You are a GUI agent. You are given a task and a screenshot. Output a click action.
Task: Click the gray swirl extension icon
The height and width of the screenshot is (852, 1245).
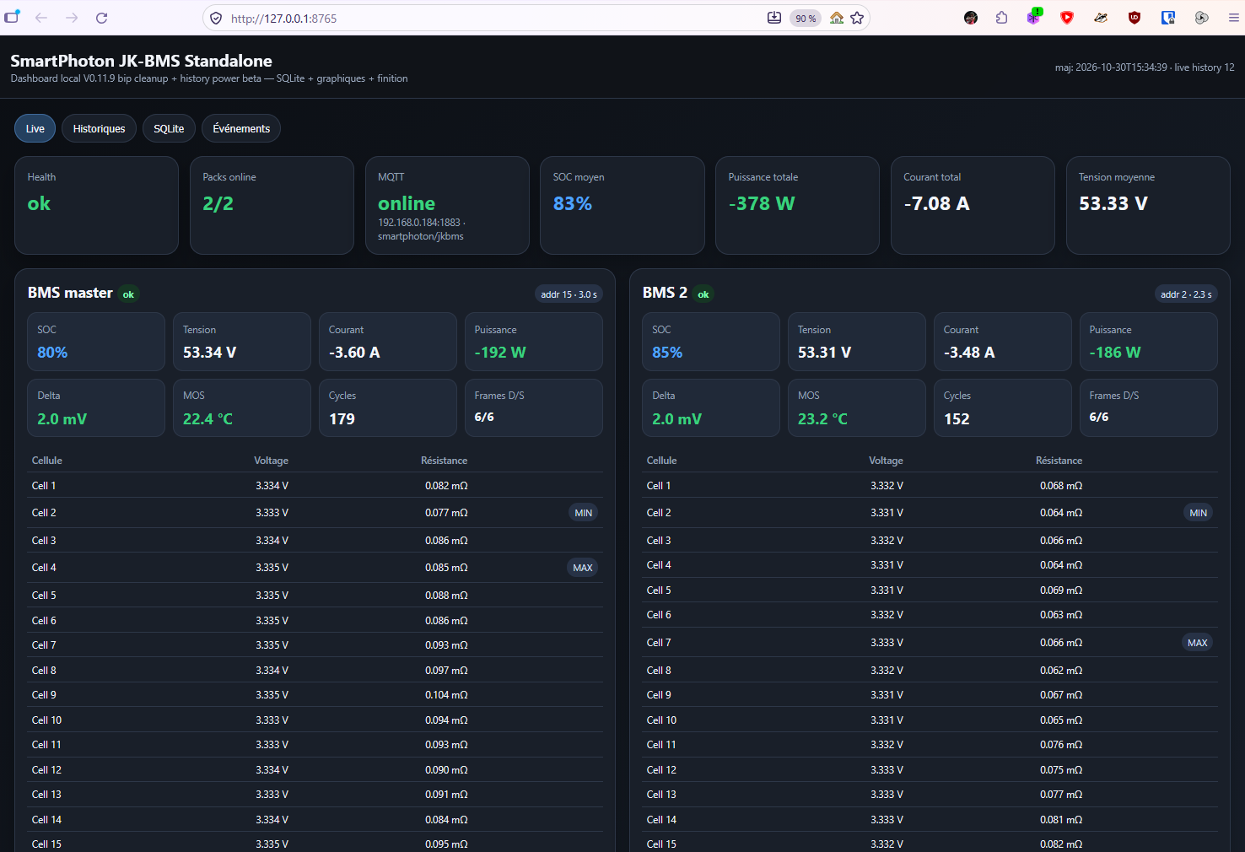click(1202, 18)
